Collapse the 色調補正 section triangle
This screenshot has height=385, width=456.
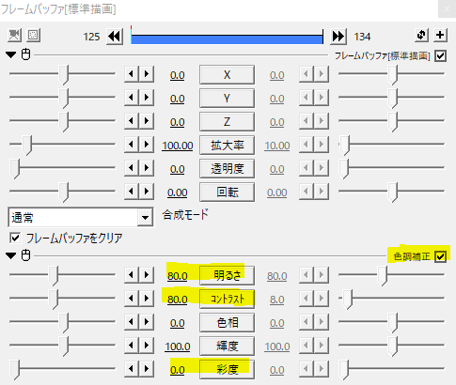[x=10, y=255]
